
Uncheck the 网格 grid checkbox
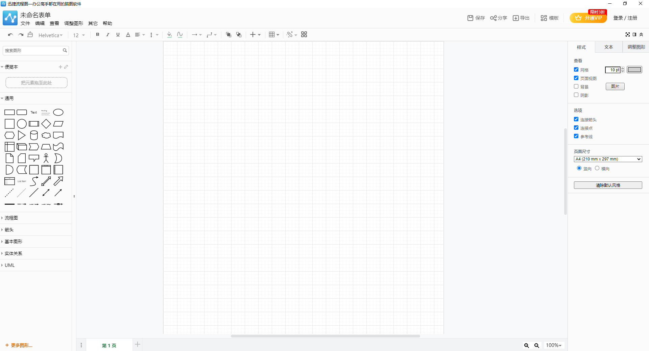(x=576, y=70)
